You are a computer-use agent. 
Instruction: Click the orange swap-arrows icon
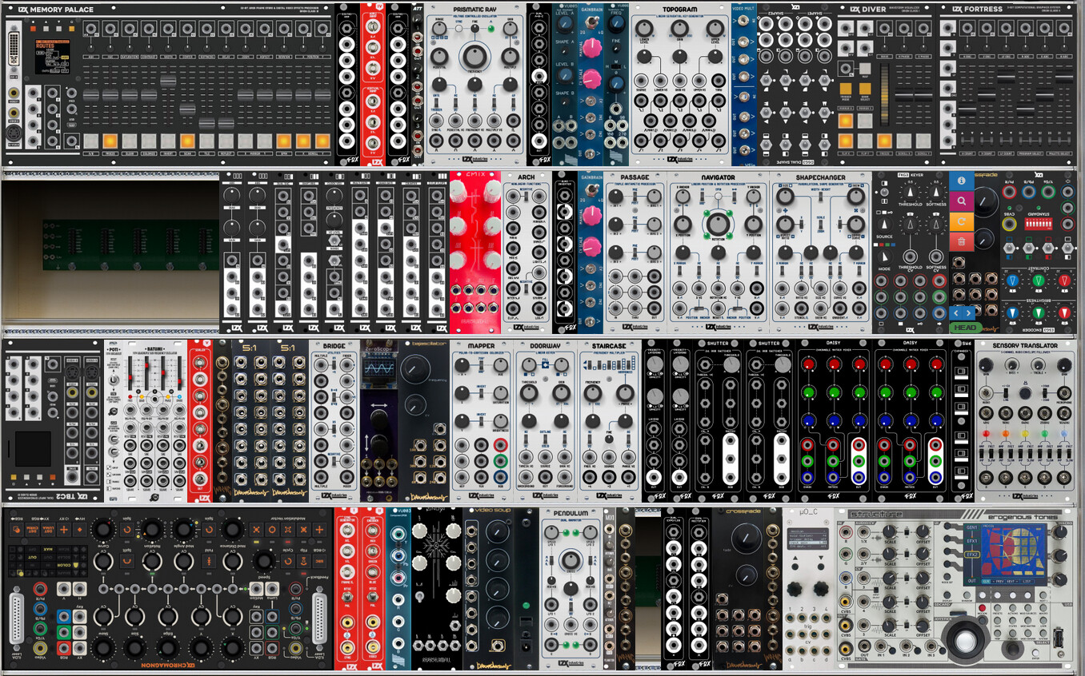961,221
